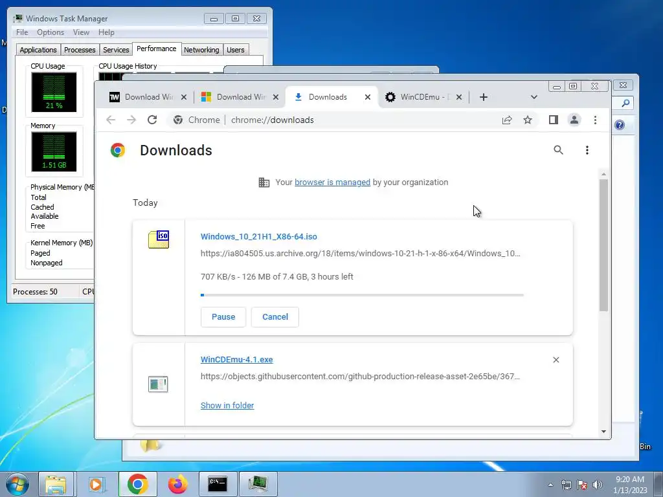Open a new Chrome tab

pyautogui.click(x=483, y=97)
